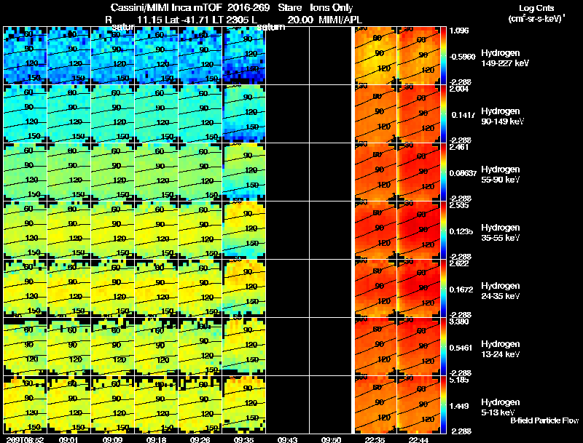Click the Cassini/MIMI Inca mTOF title text
Image resolution: width=583 pixels, height=443 pixels.
[166, 8]
